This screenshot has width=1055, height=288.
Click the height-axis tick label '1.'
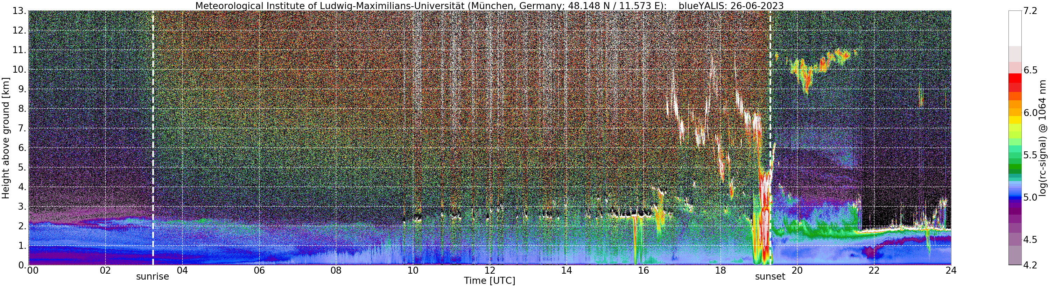(x=22, y=246)
